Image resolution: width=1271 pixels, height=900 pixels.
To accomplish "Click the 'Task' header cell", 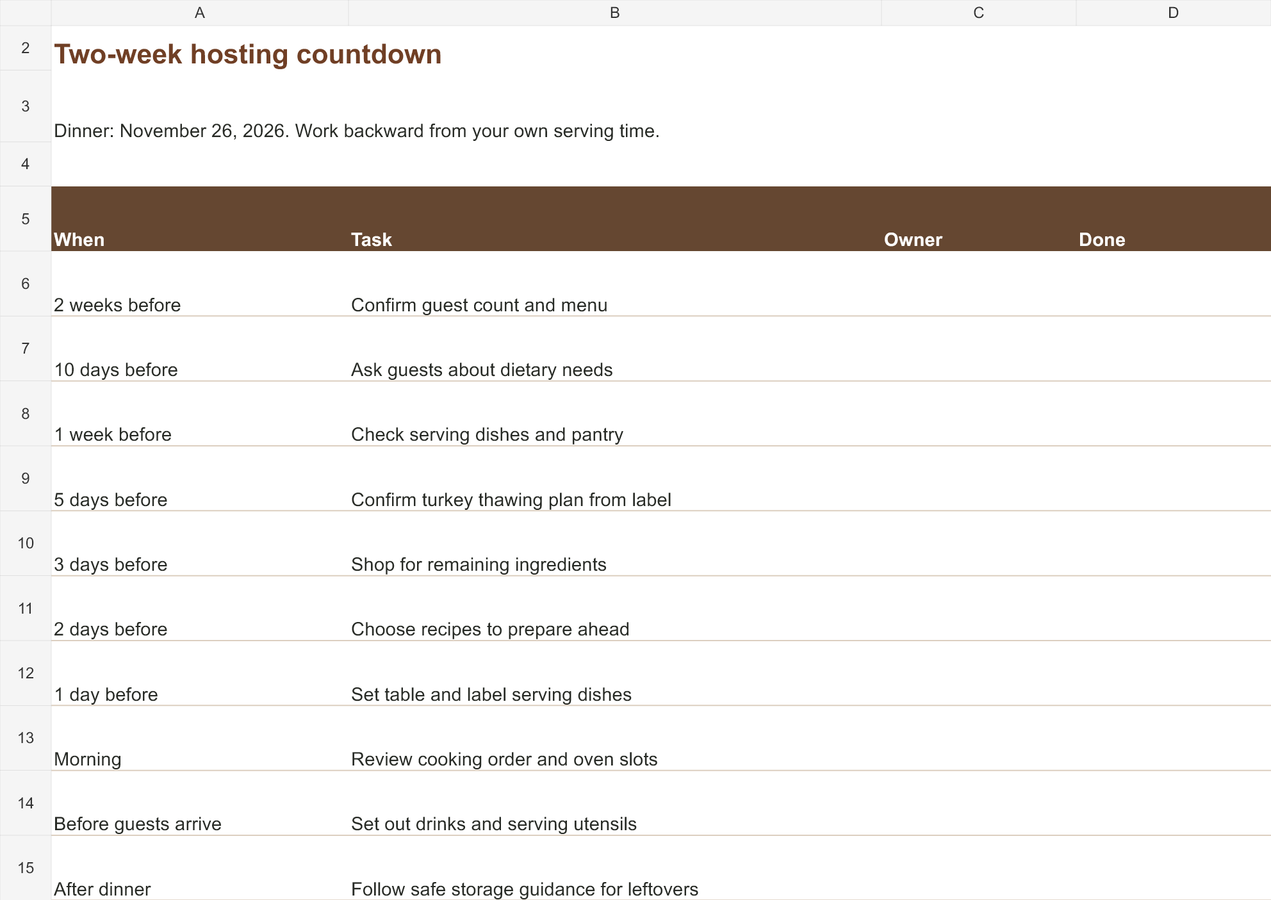I will pyautogui.click(x=615, y=219).
